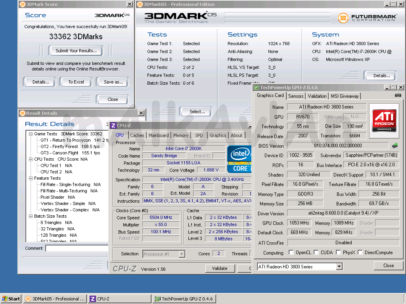
Task: Click the Result Details title bar icon
Action: [x=23, y=113]
